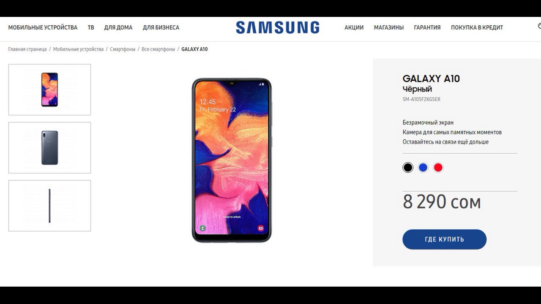Open the Смартфоны breadcrumb link
The width and height of the screenshot is (541, 304).
123,49
